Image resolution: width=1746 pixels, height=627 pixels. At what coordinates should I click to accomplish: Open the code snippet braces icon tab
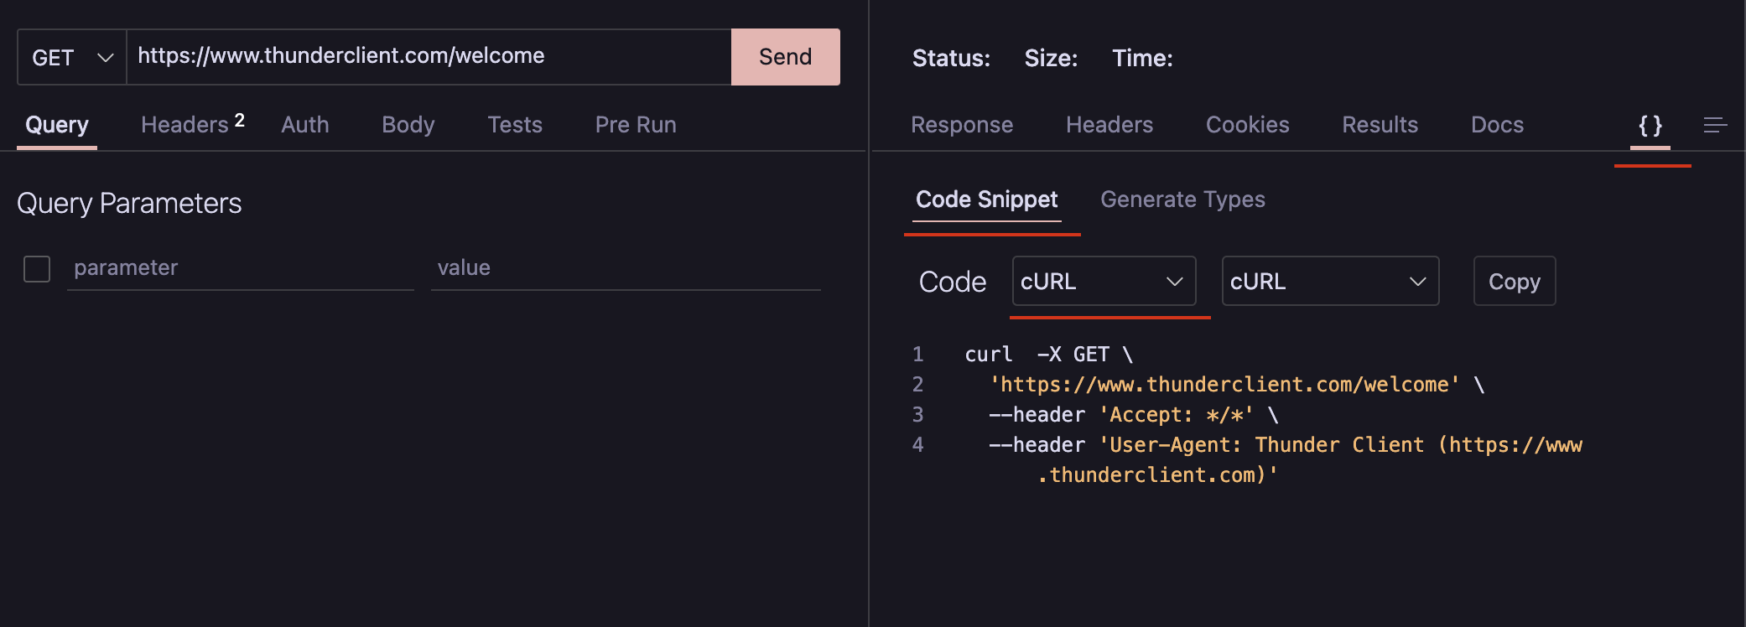click(x=1650, y=126)
